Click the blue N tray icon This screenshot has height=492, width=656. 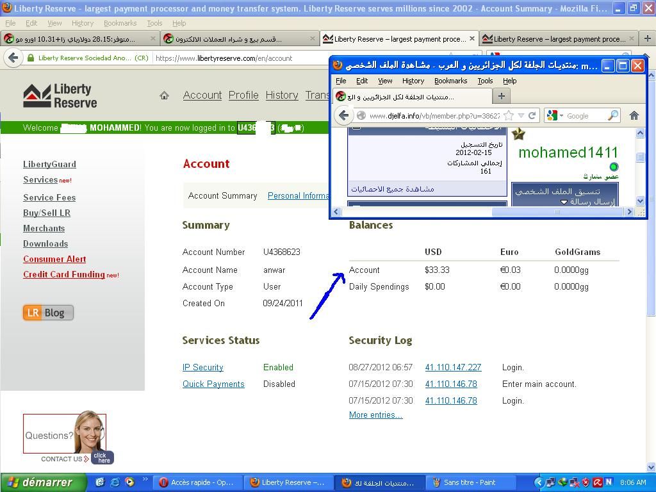[609, 482]
